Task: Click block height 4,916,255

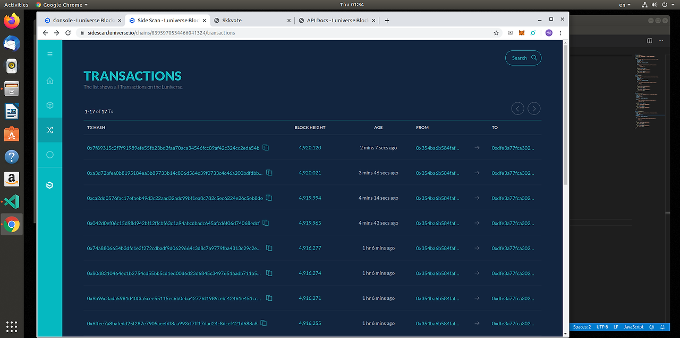Action: tap(310, 323)
